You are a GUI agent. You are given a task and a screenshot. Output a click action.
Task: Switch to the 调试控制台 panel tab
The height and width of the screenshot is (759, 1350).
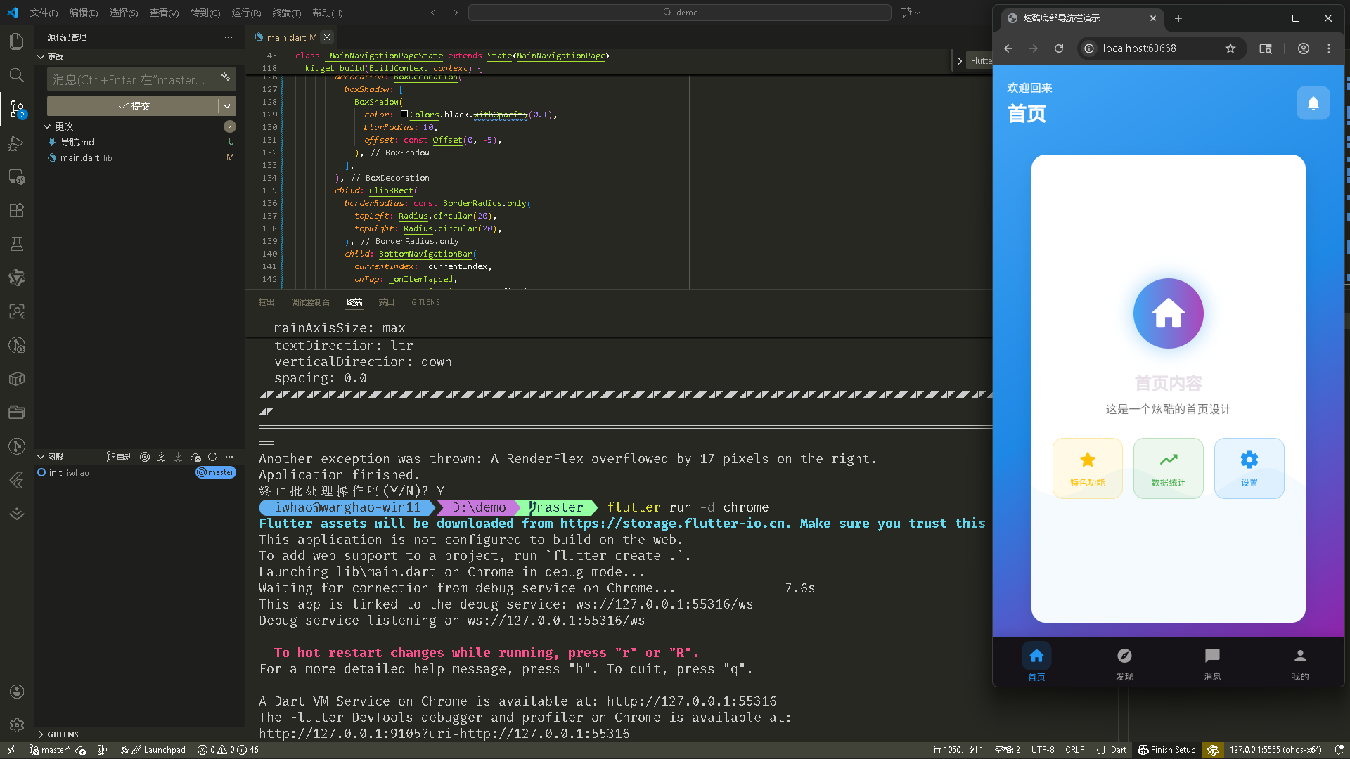310,302
